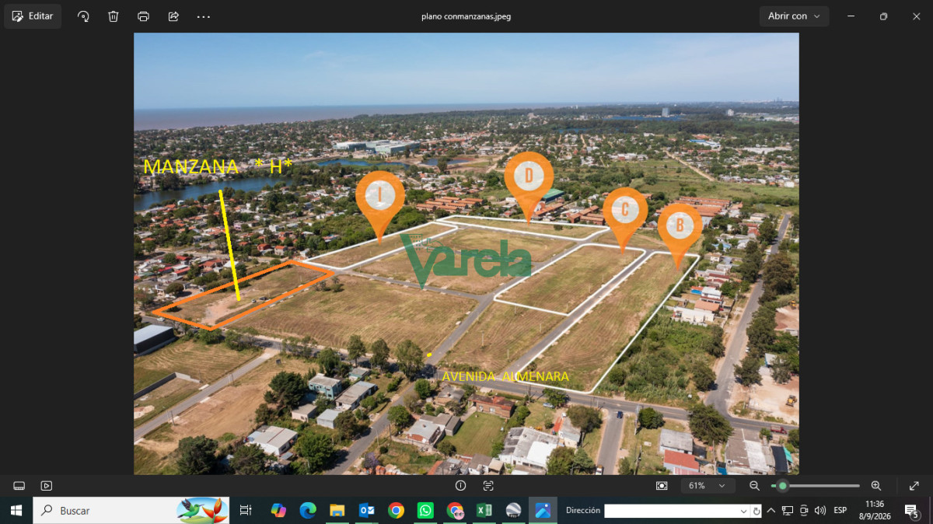Viewport: 933px width, 524px height.
Task: Open the network status tray icon
Action: (x=787, y=511)
